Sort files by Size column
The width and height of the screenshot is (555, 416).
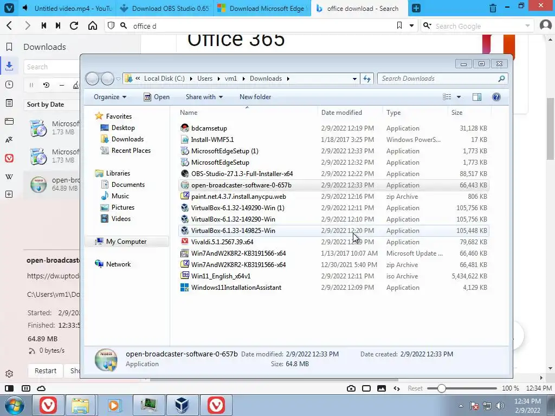(457, 113)
